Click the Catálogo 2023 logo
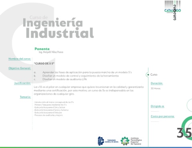192x148 pixels. [173, 10]
